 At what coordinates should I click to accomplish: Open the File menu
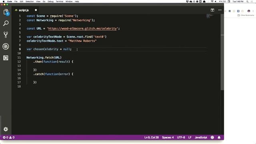point(16,2)
